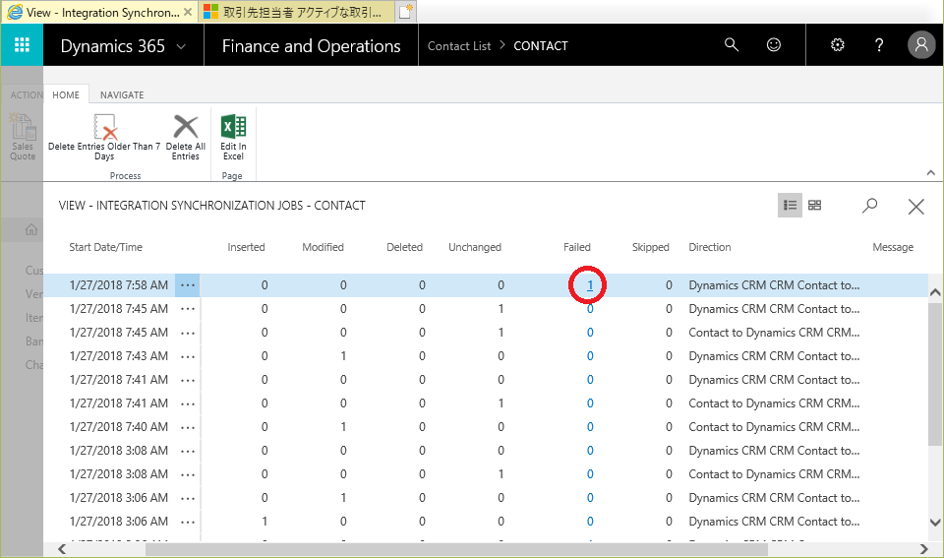Open row menu for 1/27/2018 3:06 AM last row
Screen dimensions: 944x558
click(x=187, y=522)
